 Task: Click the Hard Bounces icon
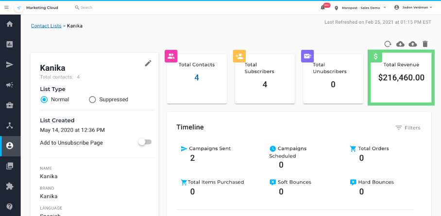tap(353, 182)
